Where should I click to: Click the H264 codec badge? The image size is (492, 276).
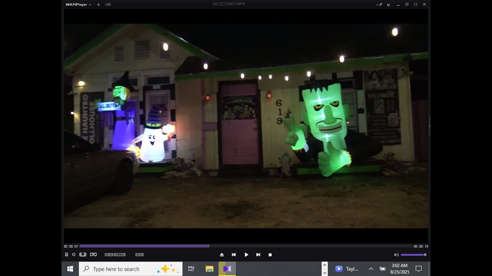tap(120, 255)
